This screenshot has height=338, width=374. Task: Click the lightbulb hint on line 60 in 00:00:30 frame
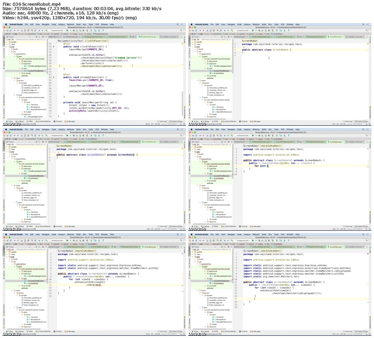(x=60, y=66)
